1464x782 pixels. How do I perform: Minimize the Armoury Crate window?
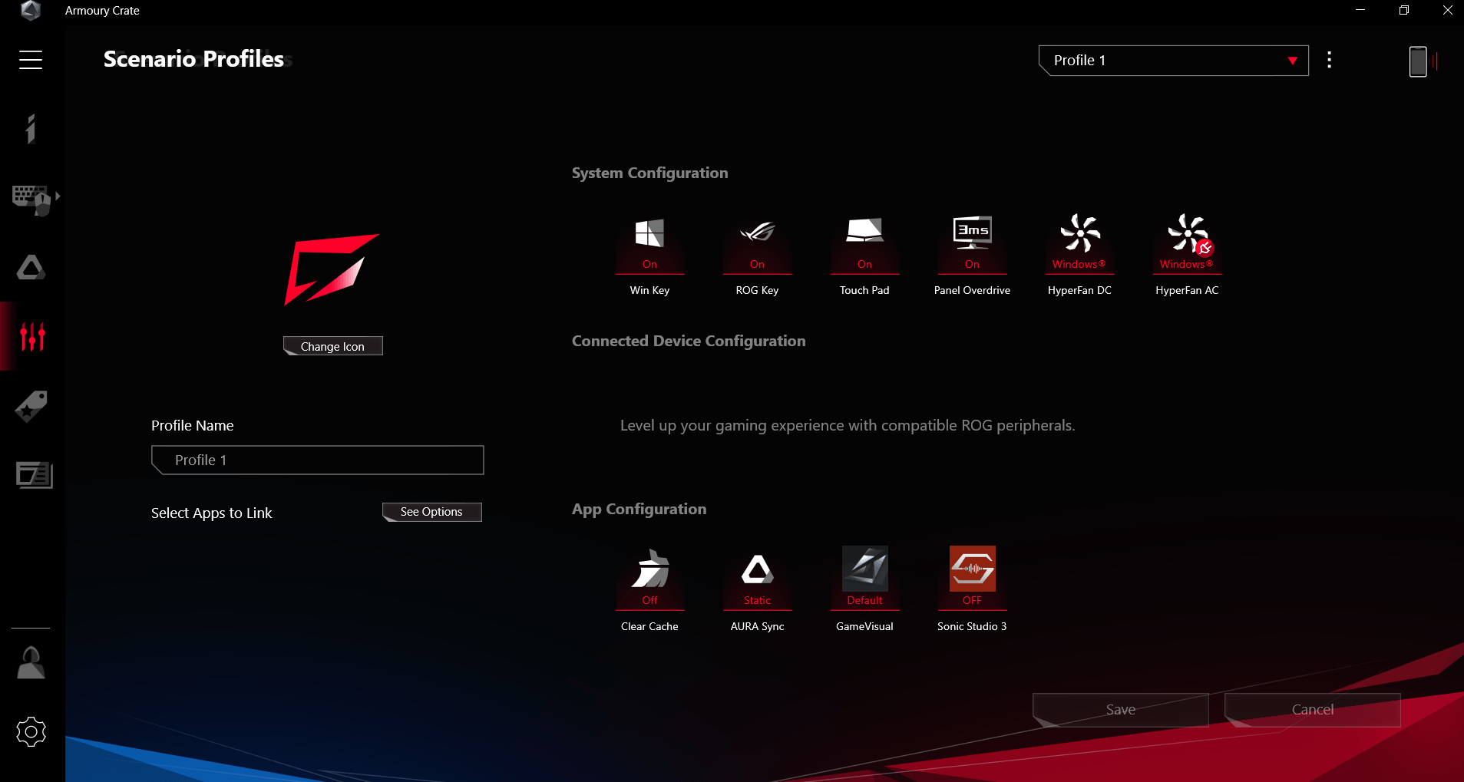(1360, 11)
